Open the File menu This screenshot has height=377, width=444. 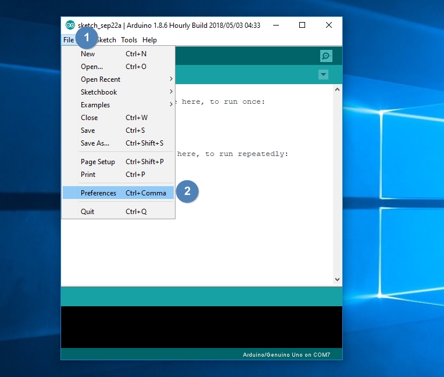click(x=69, y=40)
